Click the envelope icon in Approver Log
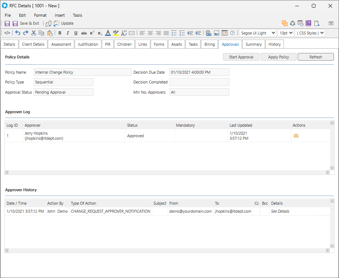 click(296, 136)
